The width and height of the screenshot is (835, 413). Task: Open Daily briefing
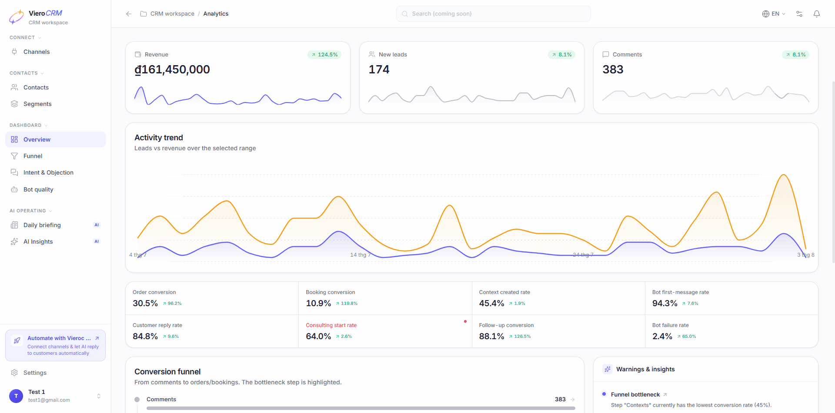coord(55,225)
